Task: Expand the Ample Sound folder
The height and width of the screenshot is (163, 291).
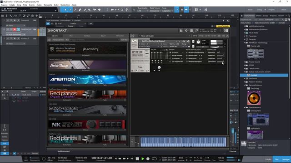Action: (245, 62)
